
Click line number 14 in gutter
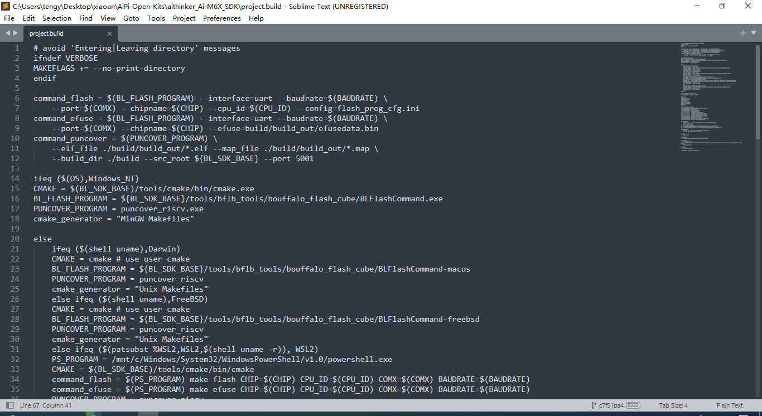(15, 178)
